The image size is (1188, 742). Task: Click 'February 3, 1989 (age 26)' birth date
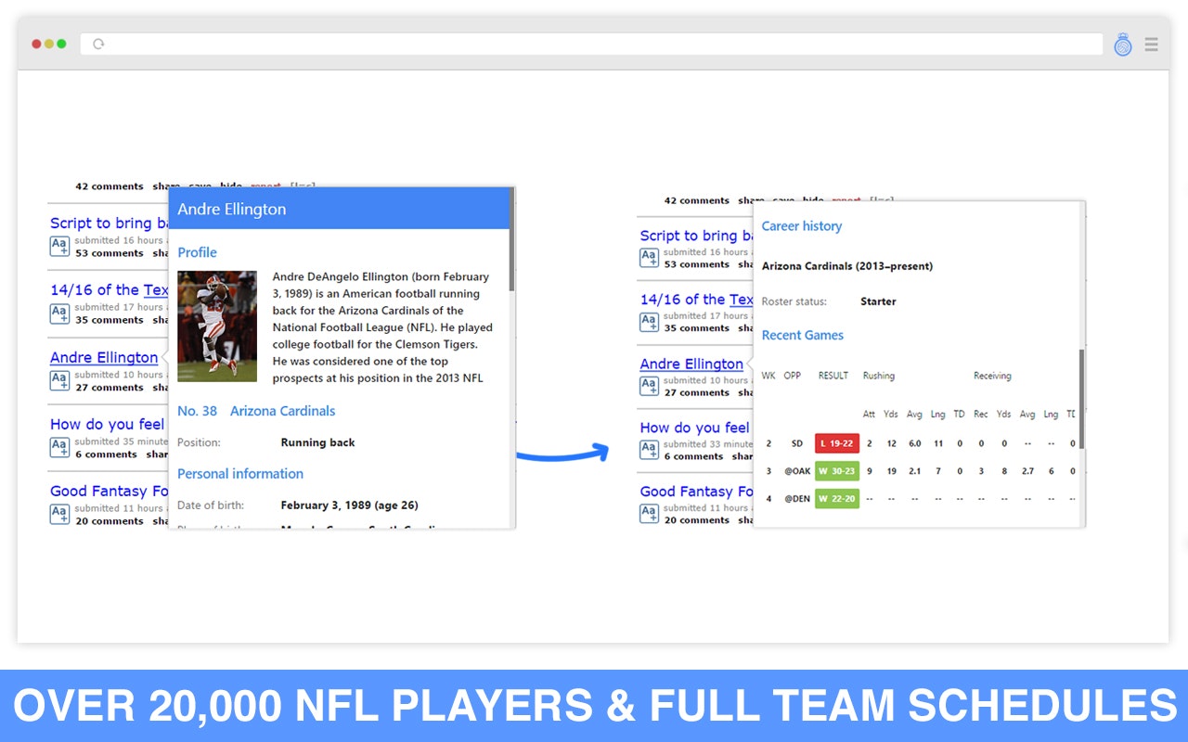pos(349,505)
